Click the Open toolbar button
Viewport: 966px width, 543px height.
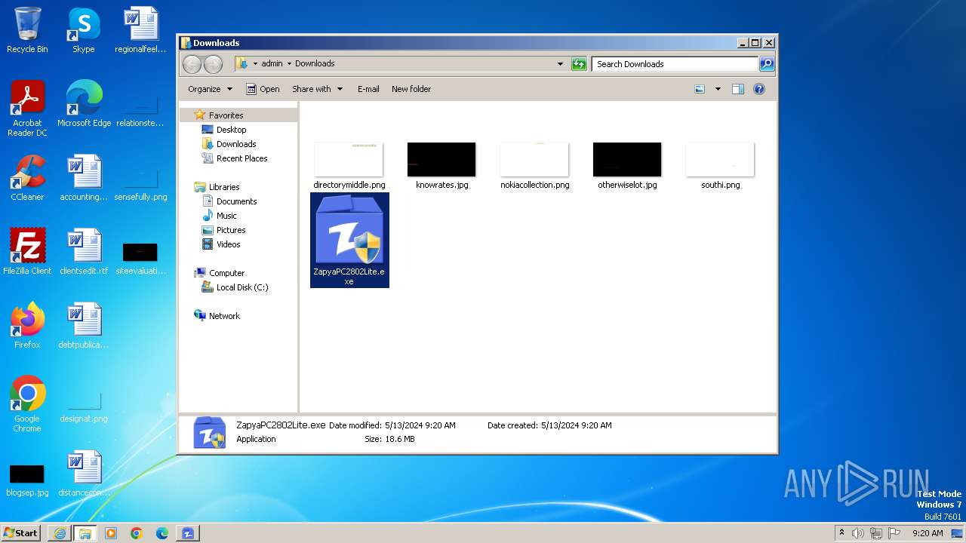point(263,89)
